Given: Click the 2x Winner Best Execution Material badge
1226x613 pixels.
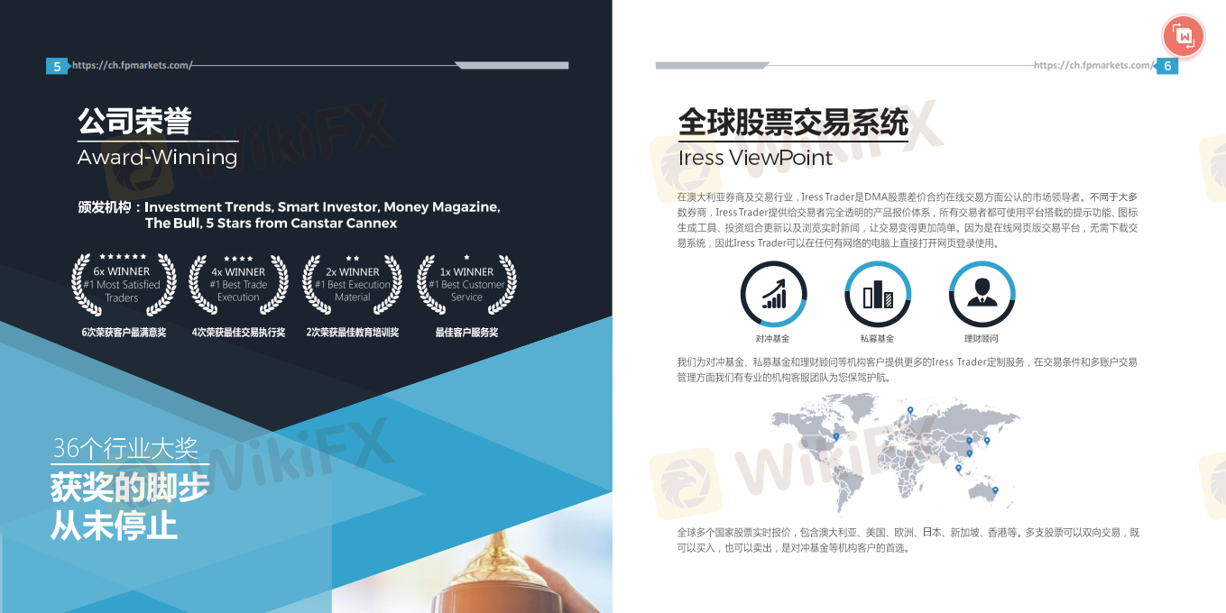Looking at the screenshot, I should point(352,283).
